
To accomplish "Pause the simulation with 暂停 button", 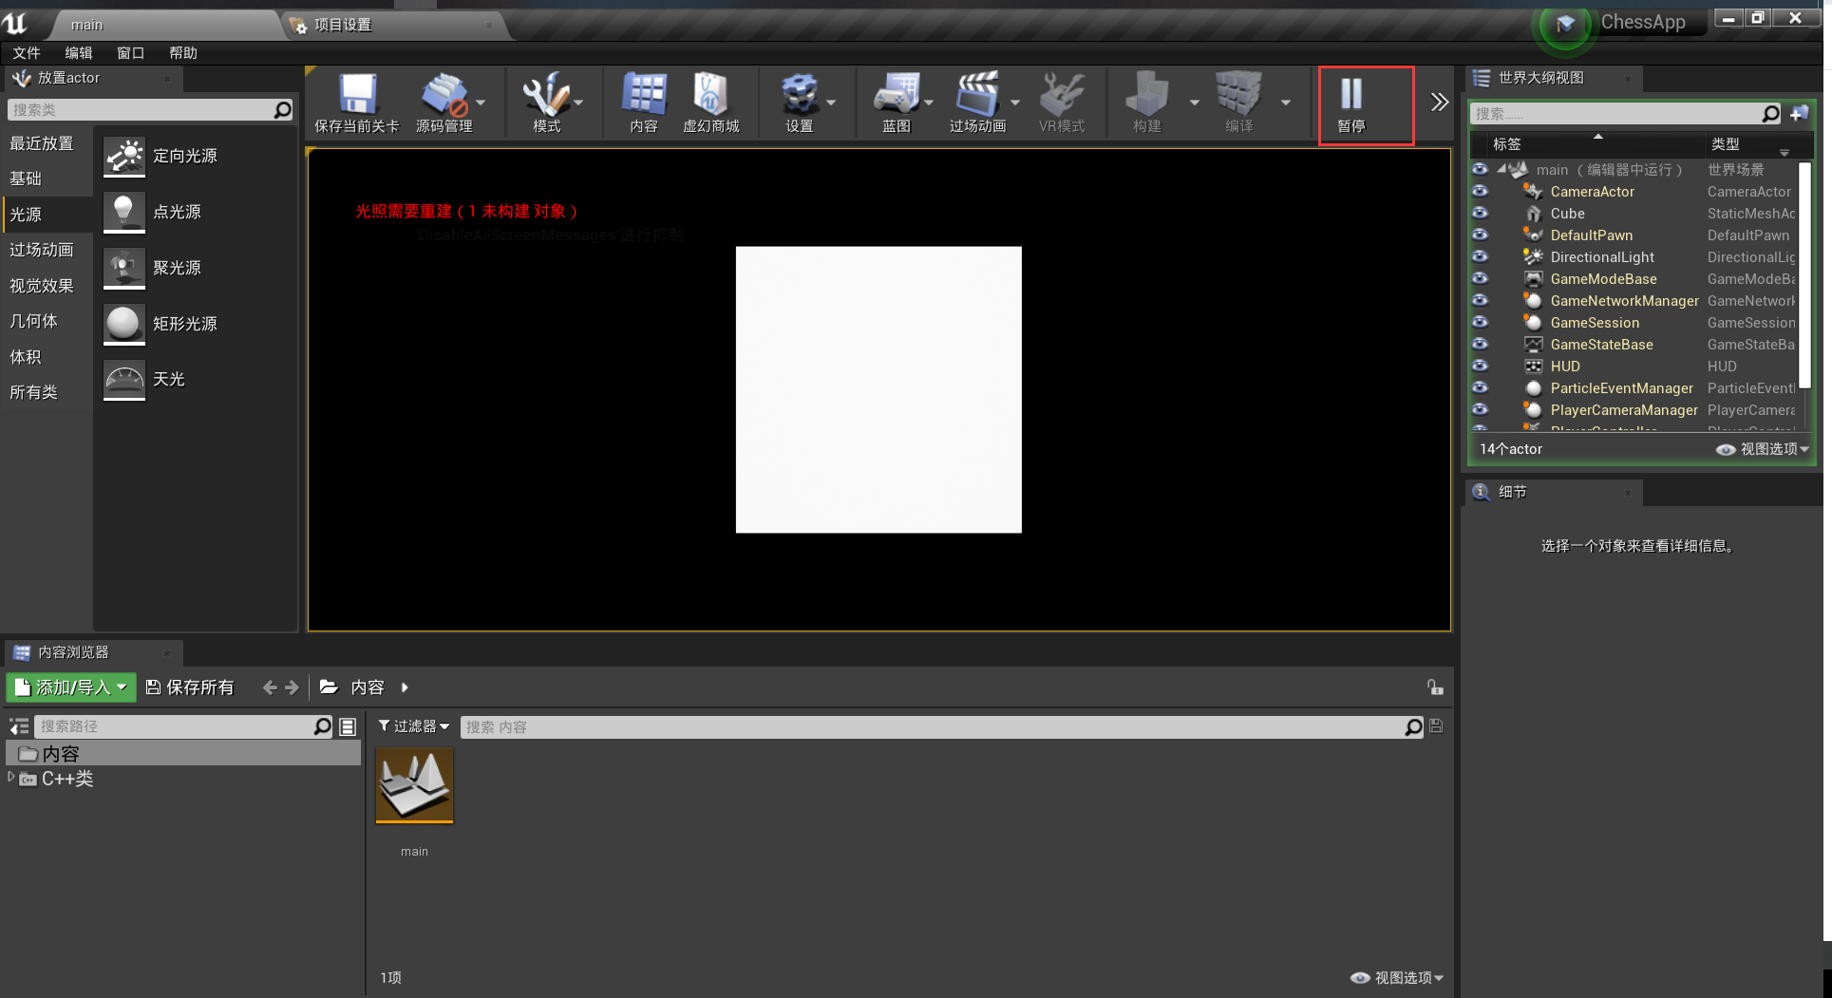I will [x=1350, y=103].
